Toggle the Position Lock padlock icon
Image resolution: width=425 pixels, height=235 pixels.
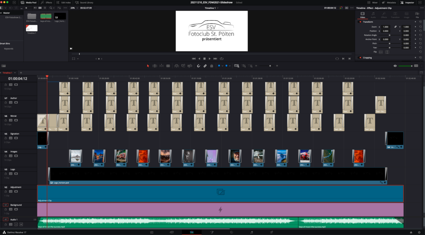[x=211, y=66]
